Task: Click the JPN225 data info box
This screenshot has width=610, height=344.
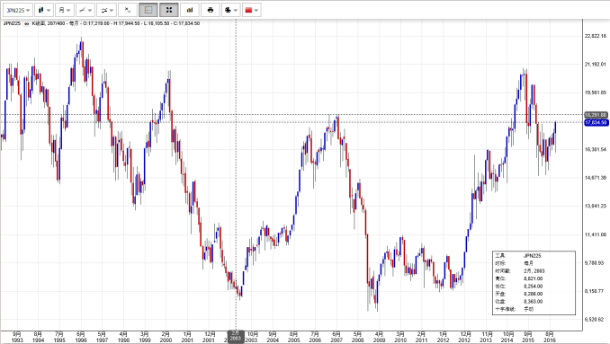Action: coord(534,283)
